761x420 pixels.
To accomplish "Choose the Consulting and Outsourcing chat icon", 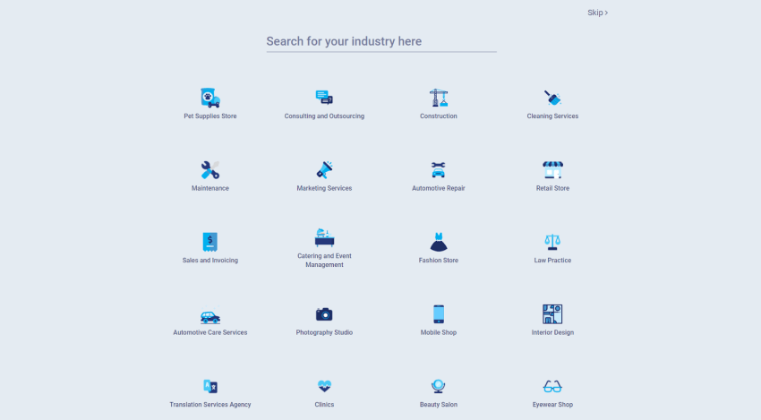I will pyautogui.click(x=324, y=98).
